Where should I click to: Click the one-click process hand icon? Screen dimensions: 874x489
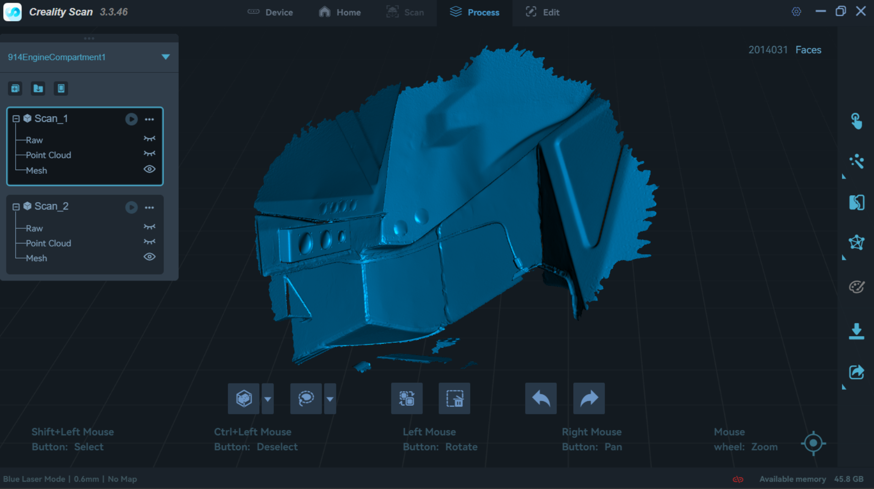[856, 121]
